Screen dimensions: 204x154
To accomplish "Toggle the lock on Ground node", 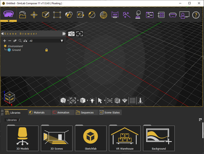I will click(47, 50).
